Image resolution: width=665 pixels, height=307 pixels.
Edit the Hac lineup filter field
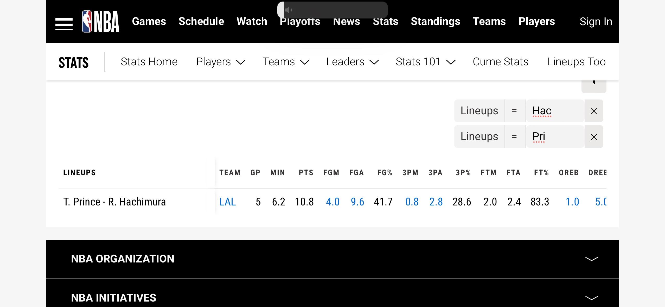pos(555,111)
